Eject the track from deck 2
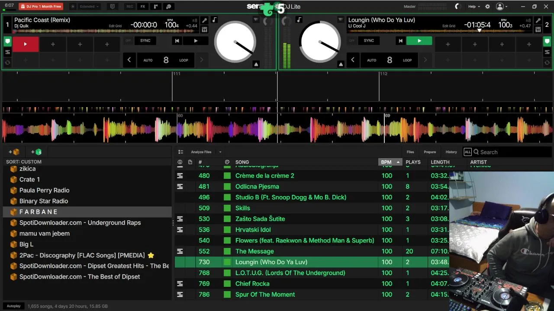The width and height of the screenshot is (554, 311). (341, 64)
